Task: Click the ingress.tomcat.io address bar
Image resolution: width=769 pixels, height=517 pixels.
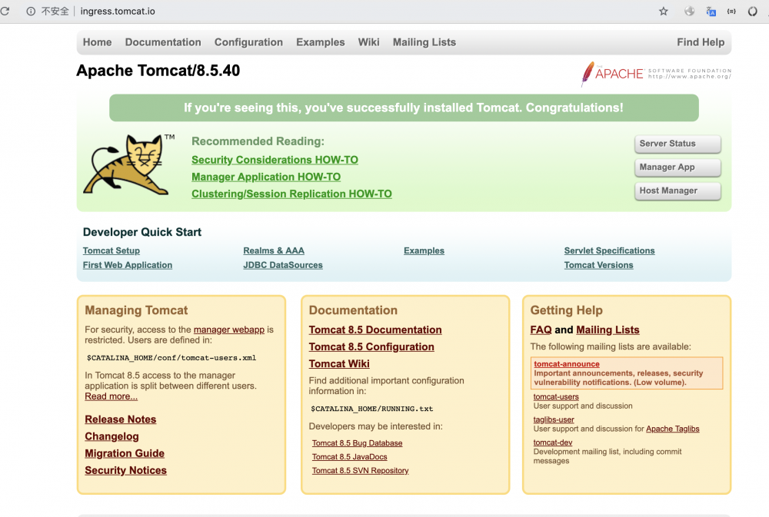Action: (118, 12)
